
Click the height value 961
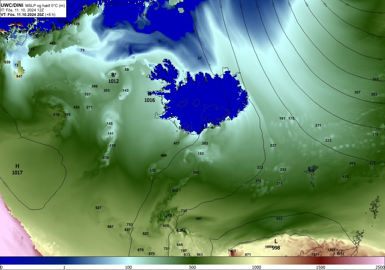(x=200, y=255)
